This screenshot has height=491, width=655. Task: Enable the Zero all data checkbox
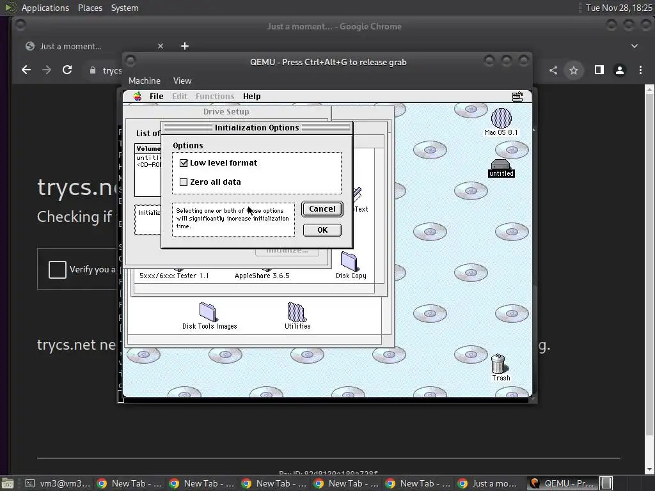184,182
